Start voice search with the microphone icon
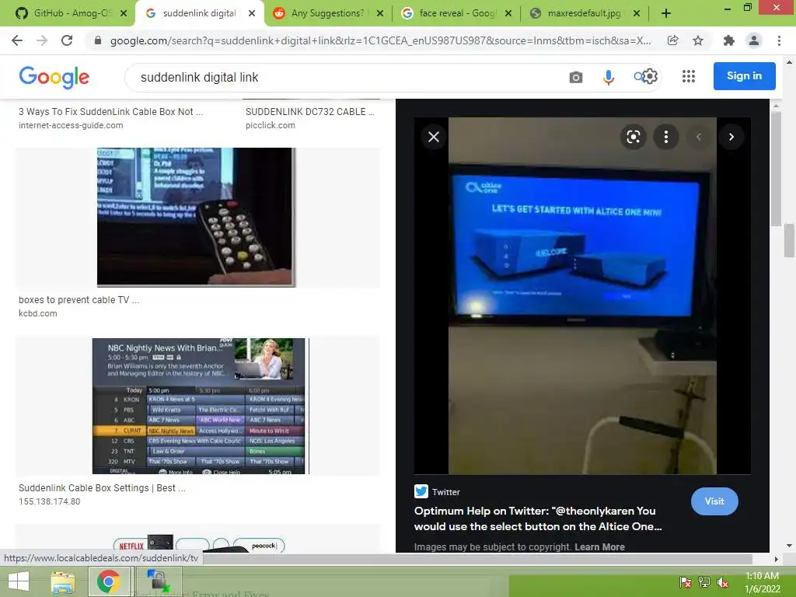Viewport: 796px width, 597px height. (608, 77)
